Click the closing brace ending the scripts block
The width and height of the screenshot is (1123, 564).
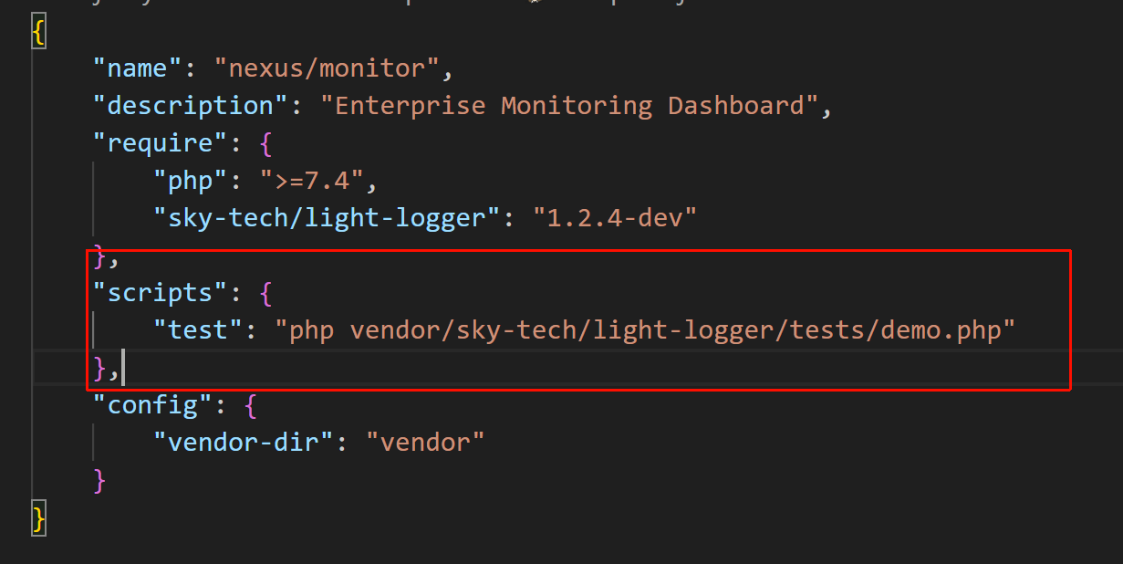[x=100, y=368]
